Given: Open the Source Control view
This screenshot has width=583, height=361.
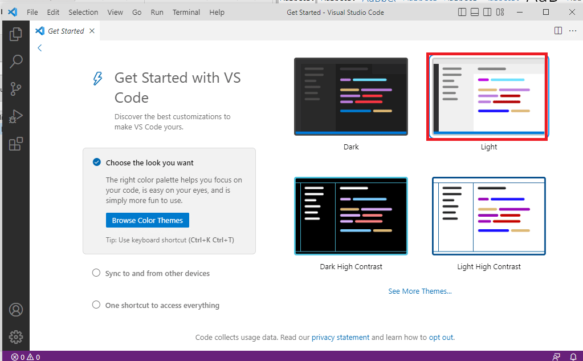Looking at the screenshot, I should click(x=15, y=89).
